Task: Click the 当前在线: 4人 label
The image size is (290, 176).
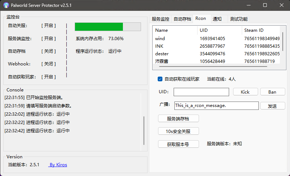Action: (x=221, y=79)
